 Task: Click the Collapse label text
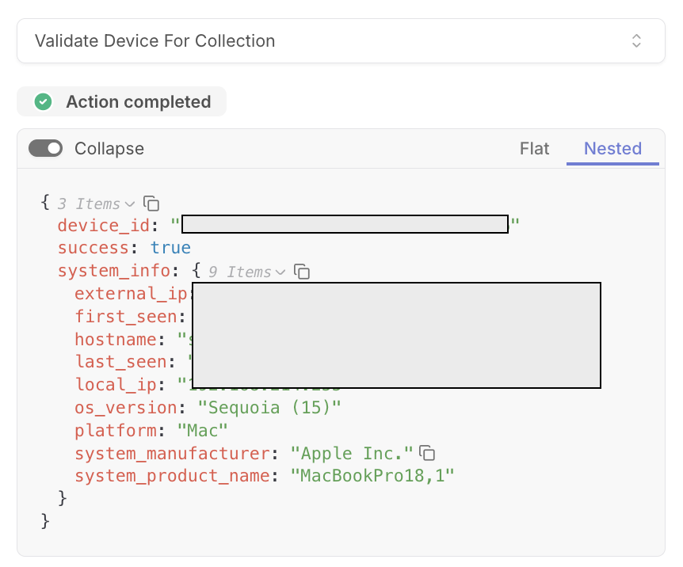pos(109,149)
